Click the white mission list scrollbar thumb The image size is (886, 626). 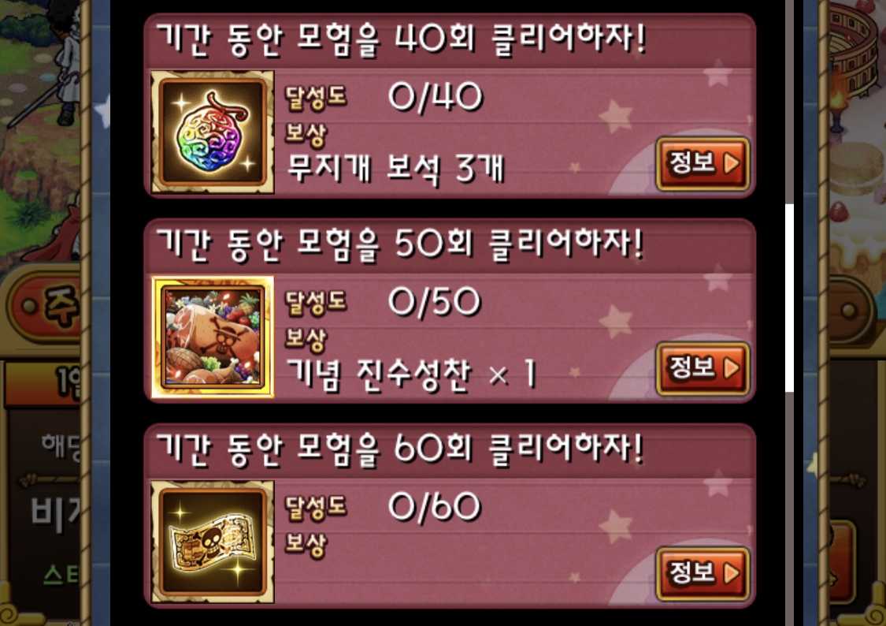click(789, 297)
